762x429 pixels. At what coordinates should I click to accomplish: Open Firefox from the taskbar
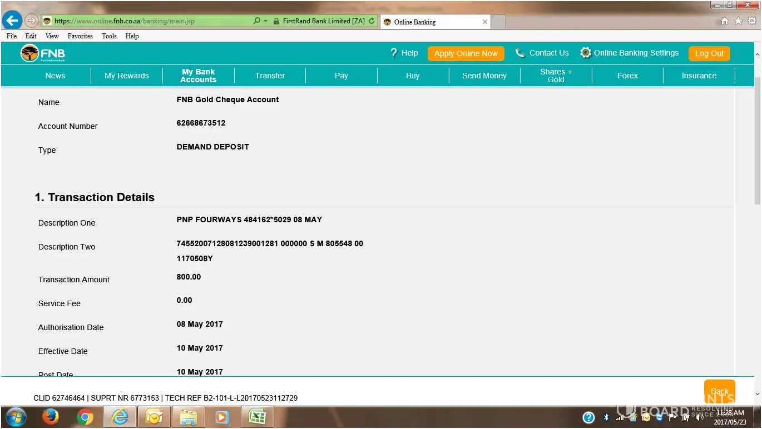(x=51, y=417)
